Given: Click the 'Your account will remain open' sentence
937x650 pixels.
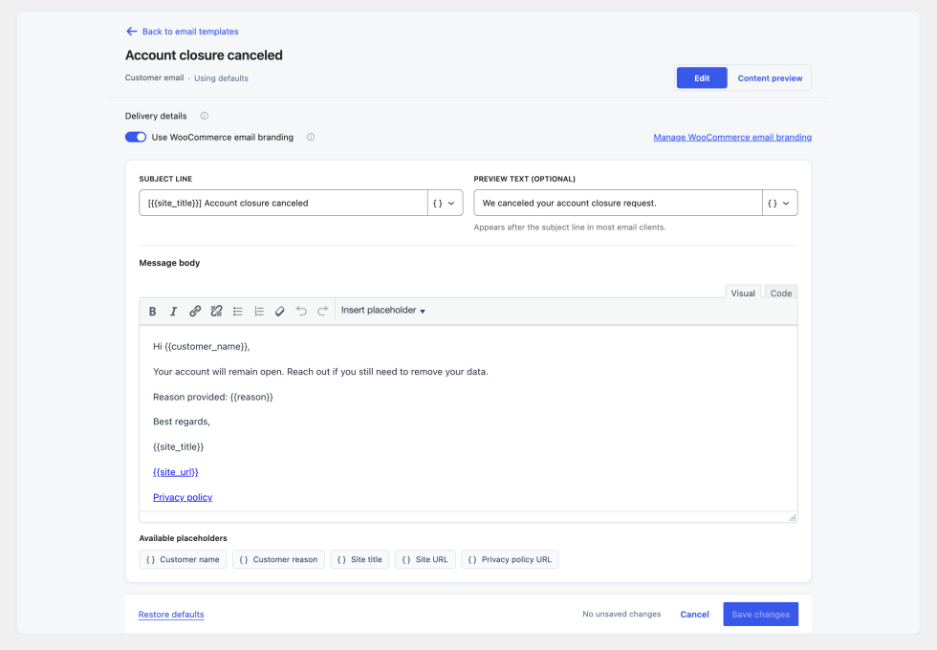Looking at the screenshot, I should click(320, 372).
